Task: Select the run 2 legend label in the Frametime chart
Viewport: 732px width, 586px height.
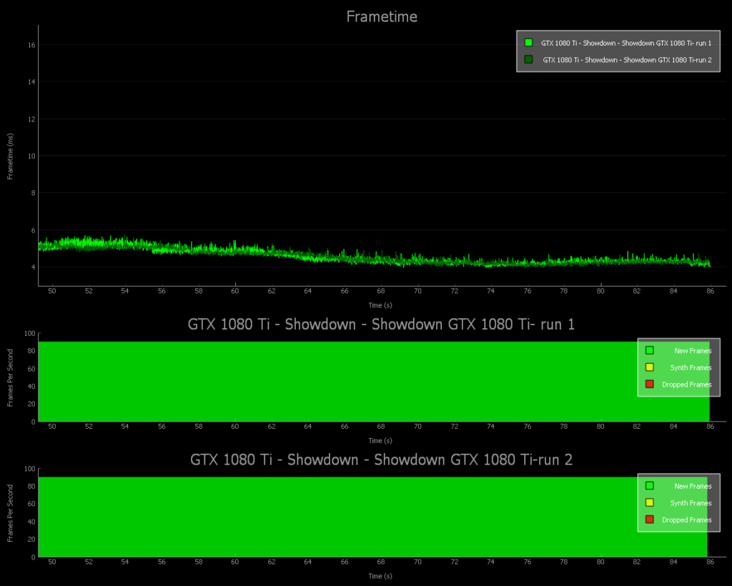Action: [x=627, y=60]
